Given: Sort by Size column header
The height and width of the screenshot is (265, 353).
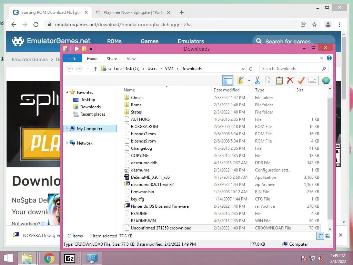Looking at the screenshot, I should coord(300,90).
